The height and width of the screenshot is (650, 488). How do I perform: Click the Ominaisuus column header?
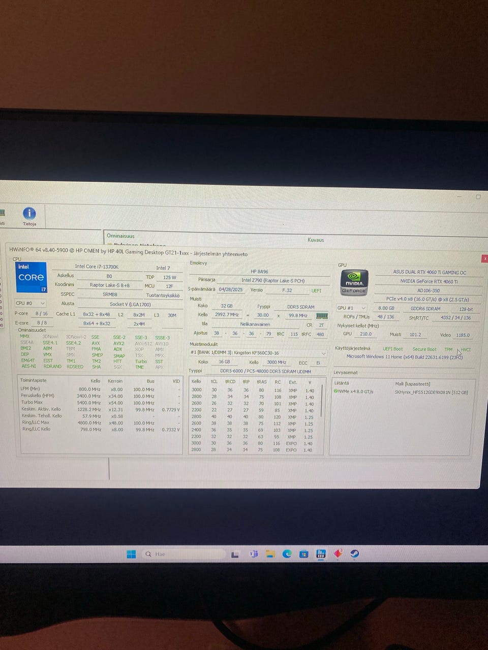point(120,236)
